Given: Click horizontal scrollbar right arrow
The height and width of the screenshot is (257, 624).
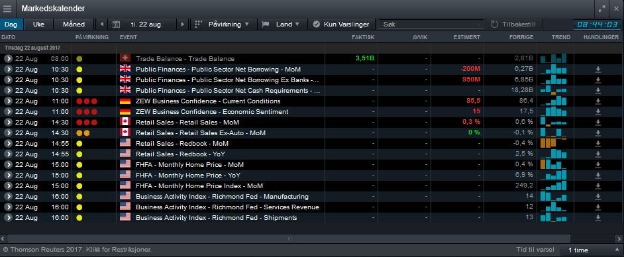Looking at the screenshot, I should pyautogui.click(x=619, y=238).
